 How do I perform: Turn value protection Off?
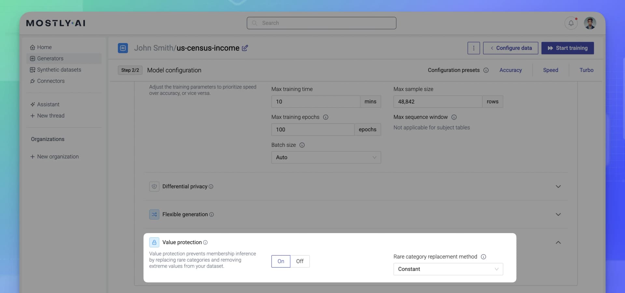point(300,261)
